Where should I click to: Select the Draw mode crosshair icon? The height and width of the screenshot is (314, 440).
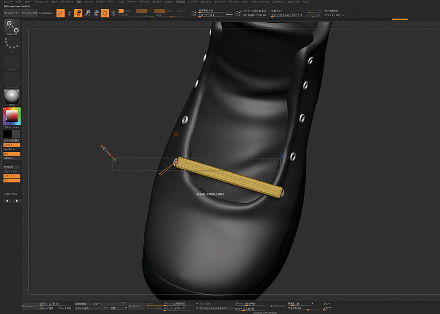pos(70,13)
